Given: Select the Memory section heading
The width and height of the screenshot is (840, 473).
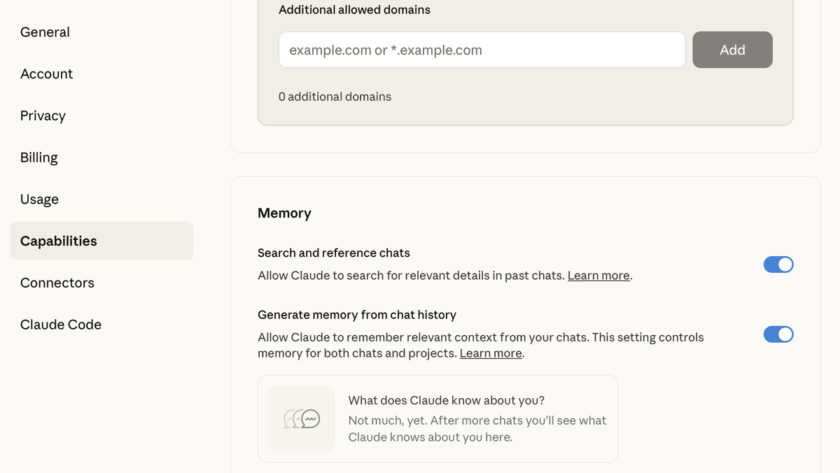Looking at the screenshot, I should 284,213.
